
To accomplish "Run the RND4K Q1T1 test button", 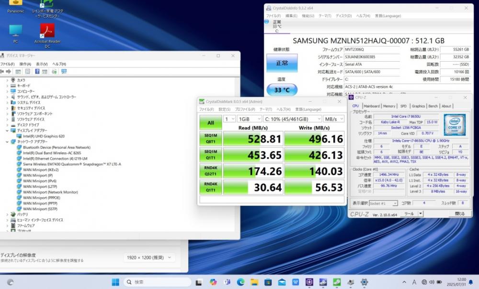I will pyautogui.click(x=211, y=187).
